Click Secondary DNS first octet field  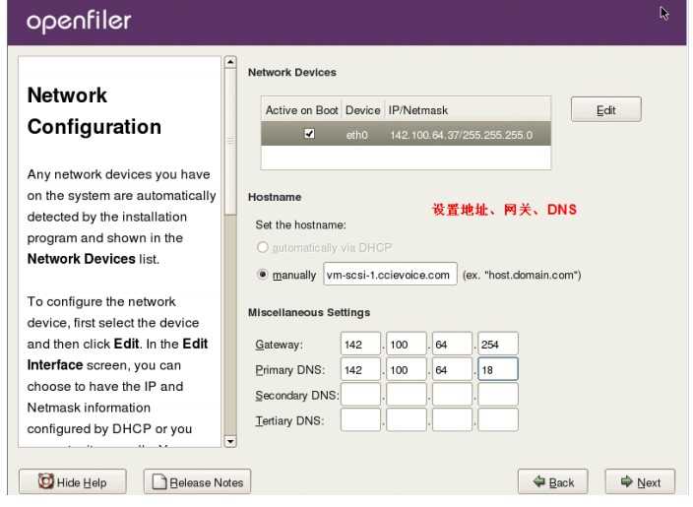[360, 395]
